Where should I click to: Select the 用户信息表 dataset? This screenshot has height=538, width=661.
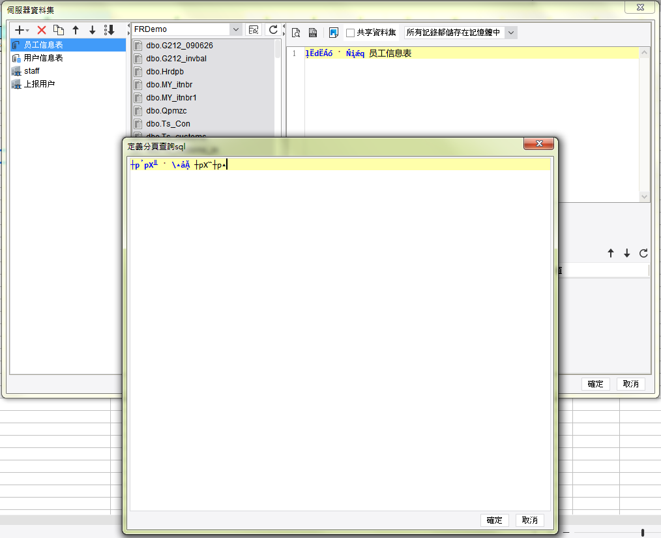coord(43,58)
